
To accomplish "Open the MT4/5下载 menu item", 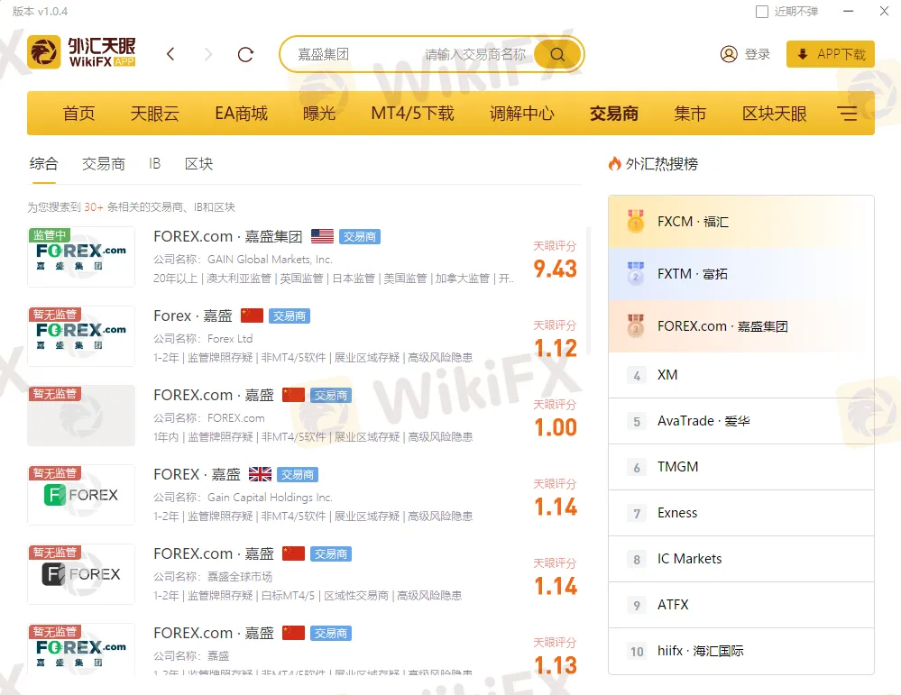I will click(411, 113).
